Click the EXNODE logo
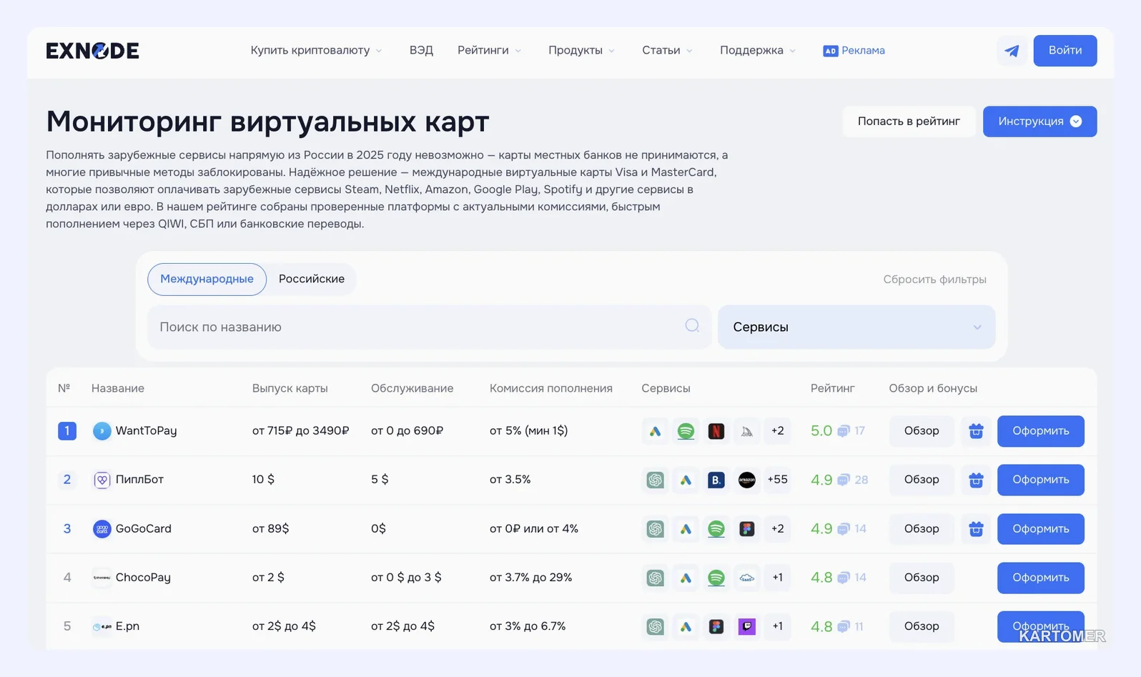 [93, 51]
